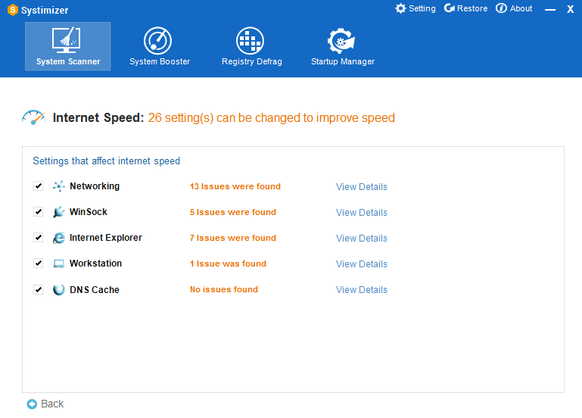This screenshot has height=418, width=582.
Task: Click the Restore label text
Action: click(472, 8)
